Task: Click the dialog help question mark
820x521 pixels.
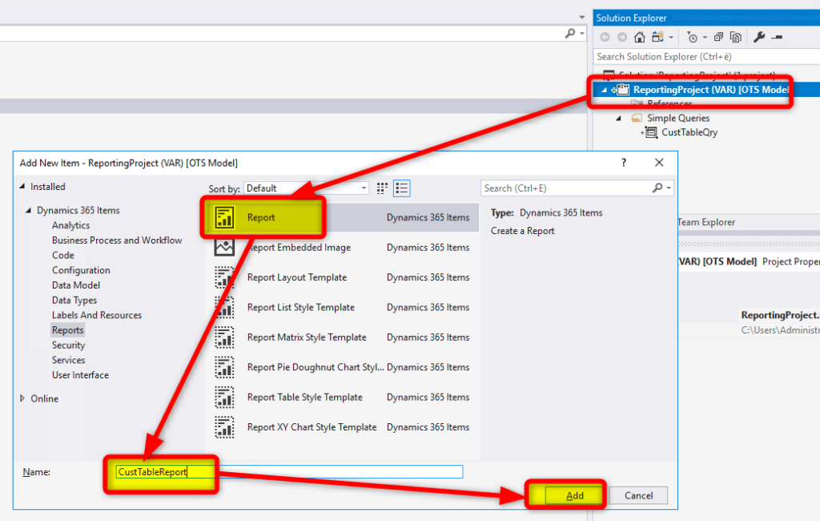Action: 624,163
